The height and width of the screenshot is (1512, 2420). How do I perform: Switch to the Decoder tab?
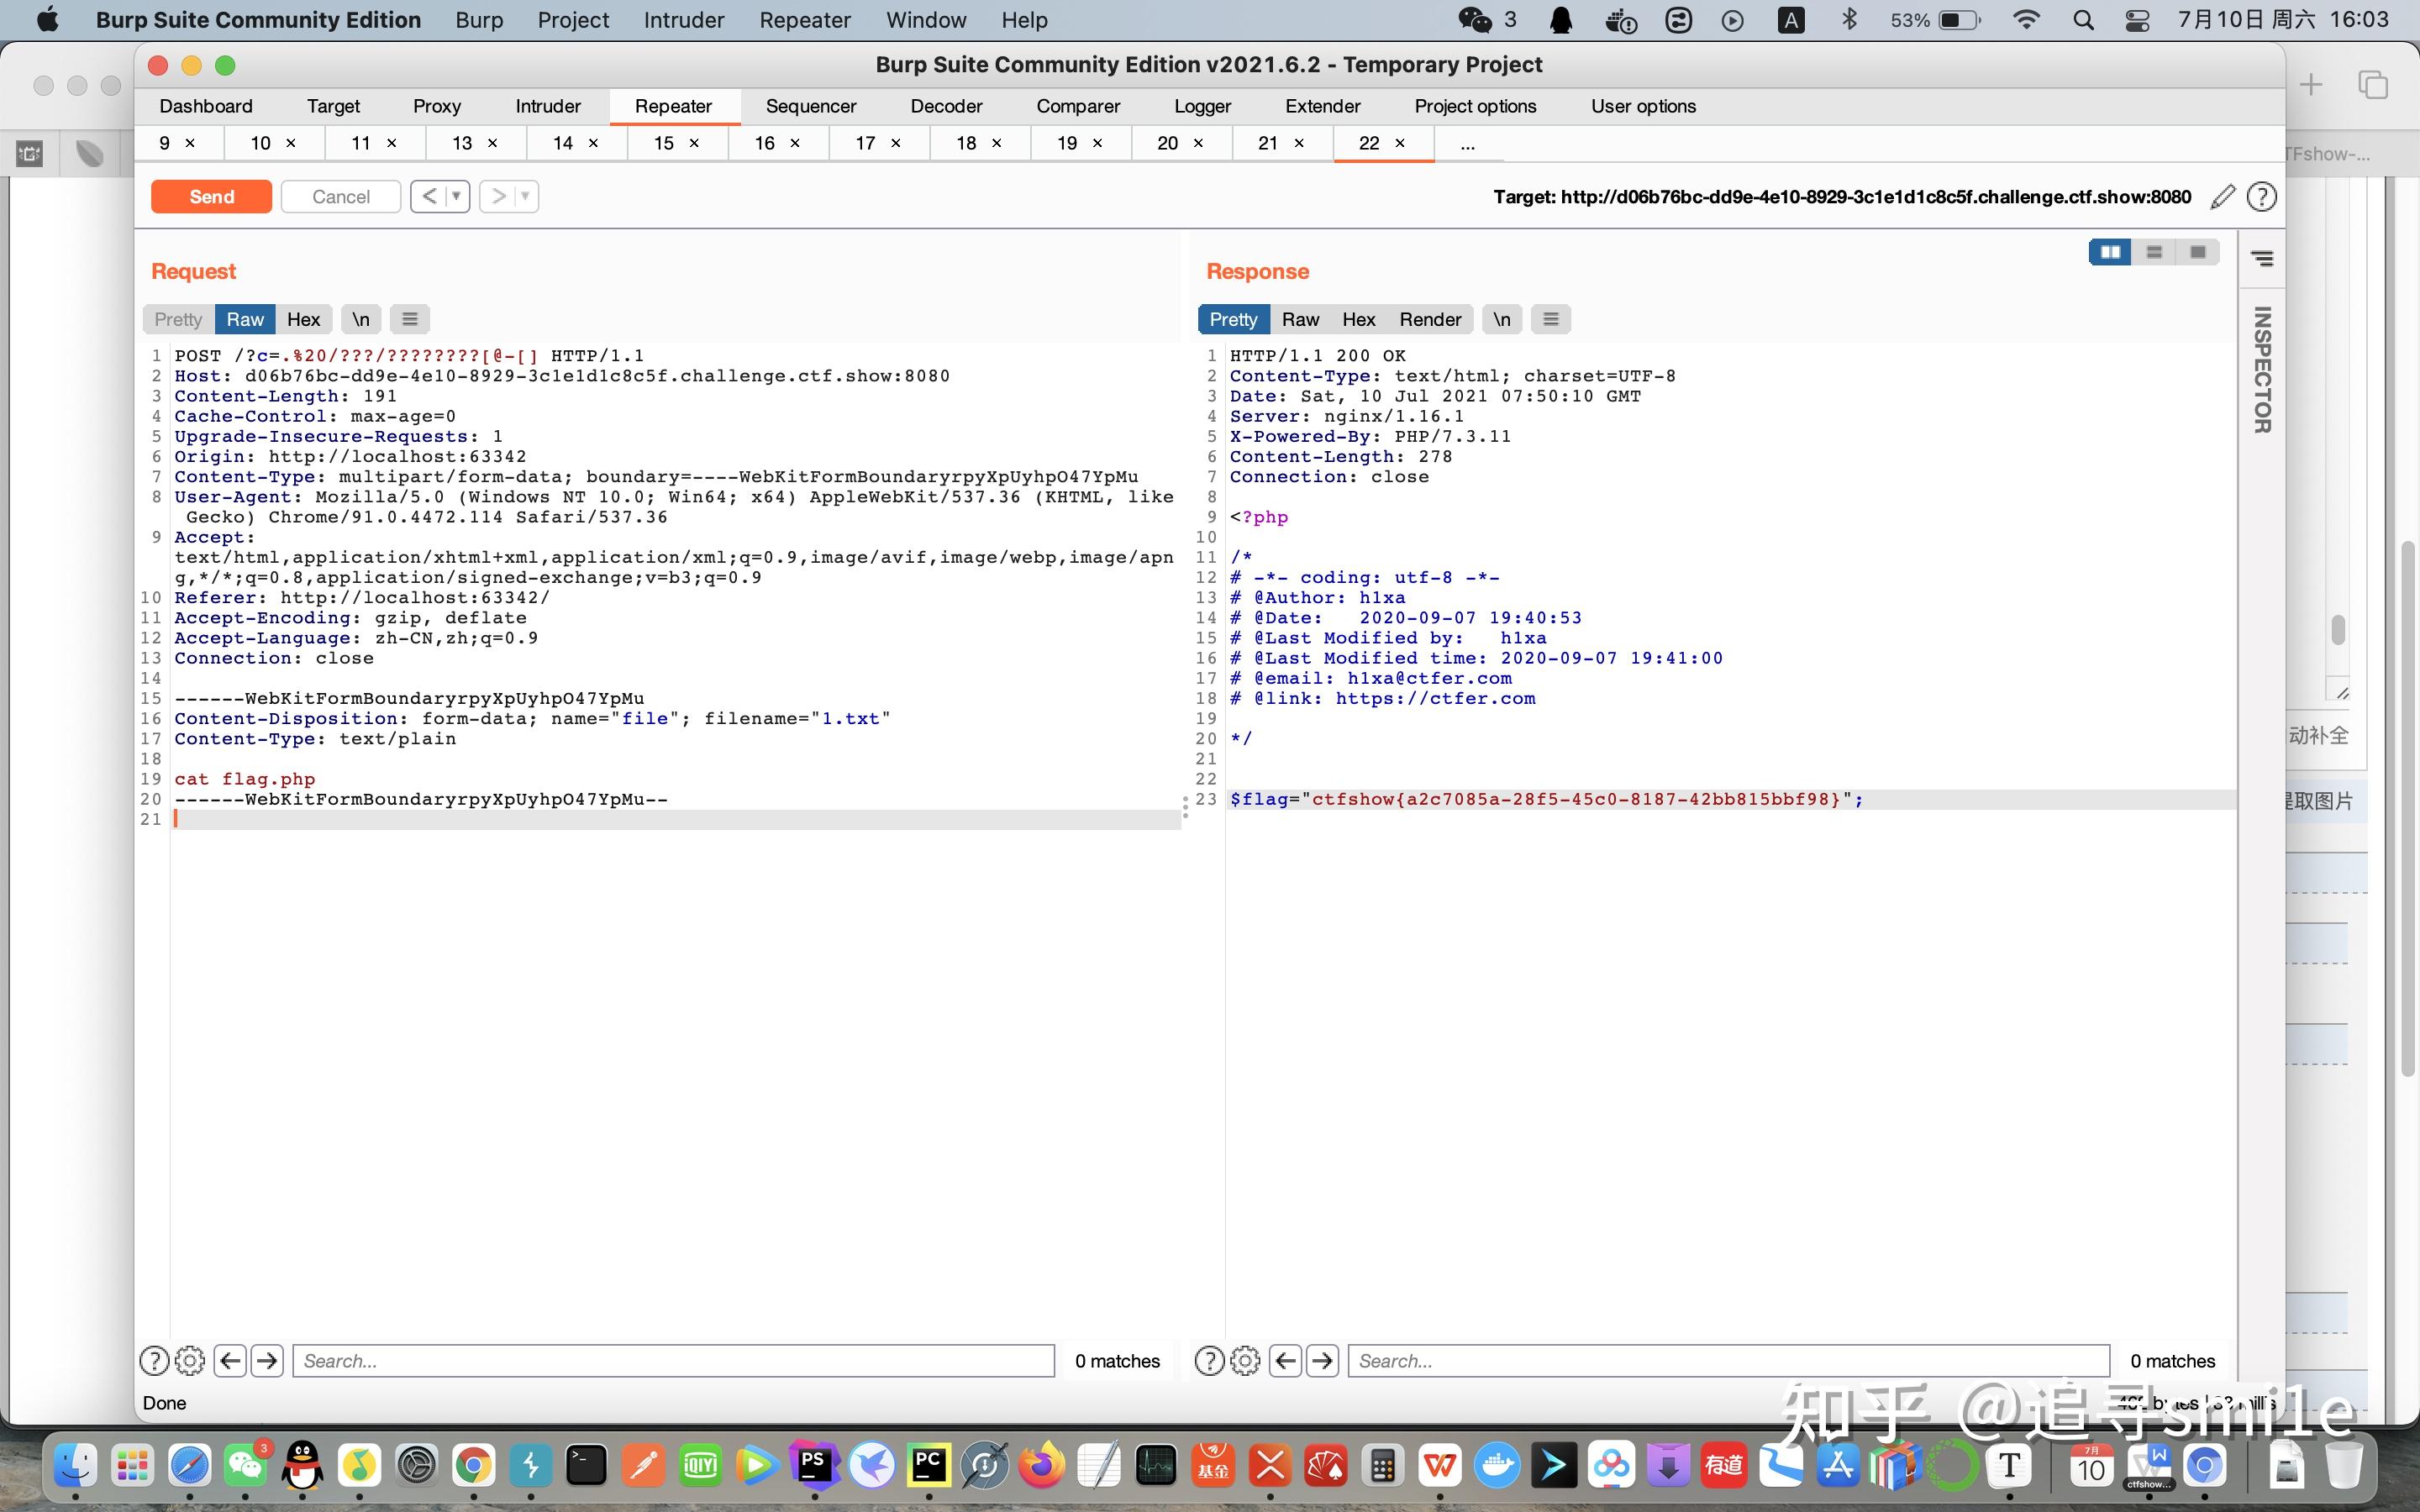point(946,106)
